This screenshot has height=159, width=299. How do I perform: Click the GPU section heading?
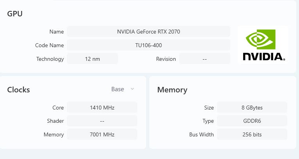click(15, 14)
